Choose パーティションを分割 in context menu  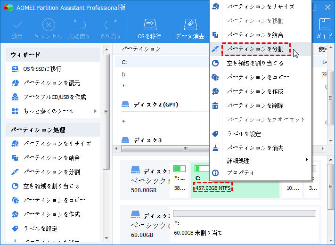(x=261, y=49)
